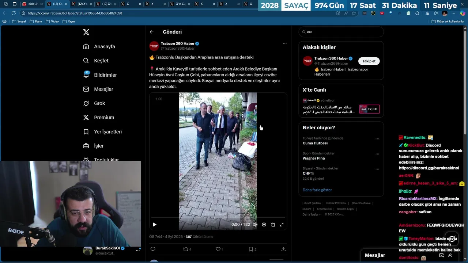Image resolution: width=468 pixels, height=263 pixels.
Task: Open Diğer sık kullanılanlar folder
Action: coord(448,21)
